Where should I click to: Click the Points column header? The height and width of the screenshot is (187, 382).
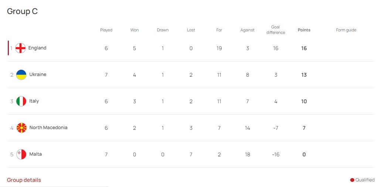[304, 30]
